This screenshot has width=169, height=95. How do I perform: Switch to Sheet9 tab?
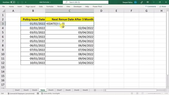(85, 90)
